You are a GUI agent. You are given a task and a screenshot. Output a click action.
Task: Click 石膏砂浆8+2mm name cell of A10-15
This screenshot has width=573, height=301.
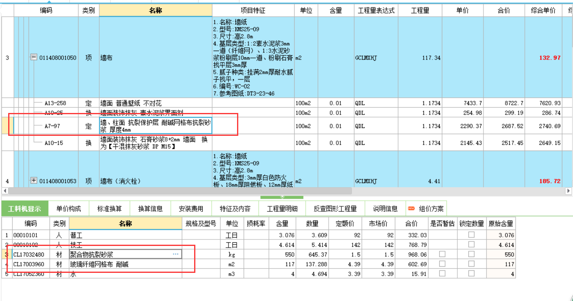click(156, 143)
